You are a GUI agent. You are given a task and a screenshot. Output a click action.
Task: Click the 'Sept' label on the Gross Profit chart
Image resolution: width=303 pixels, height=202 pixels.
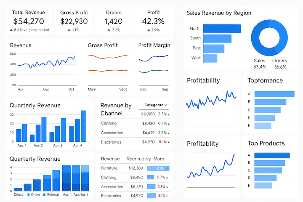123,89
